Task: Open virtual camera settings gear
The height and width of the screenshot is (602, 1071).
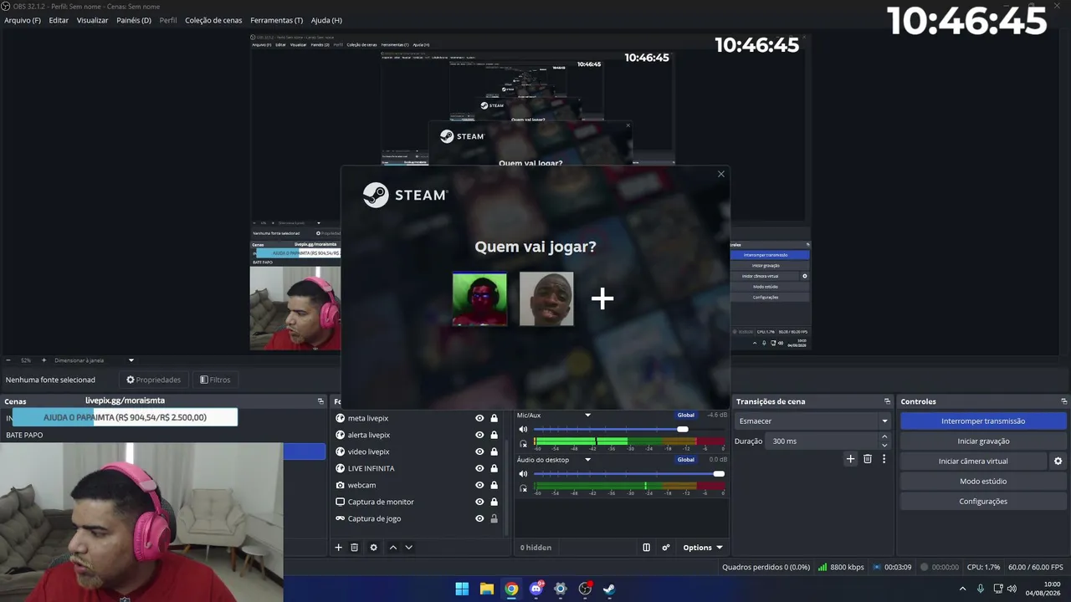Action: 1058,462
